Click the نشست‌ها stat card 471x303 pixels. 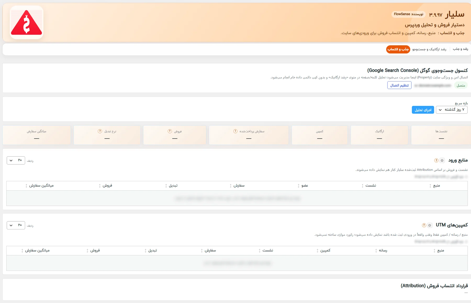tap(441, 135)
